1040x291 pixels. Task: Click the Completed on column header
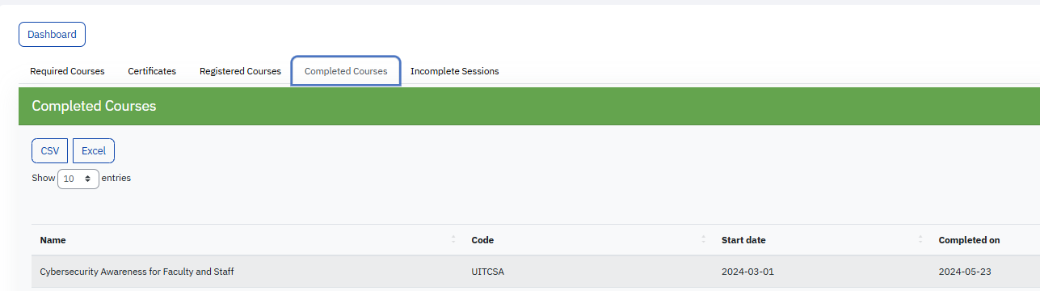(969, 240)
